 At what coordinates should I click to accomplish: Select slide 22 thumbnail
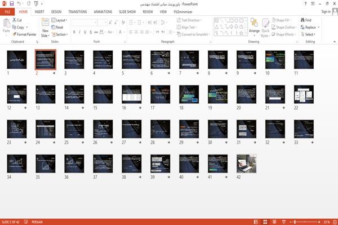[x=304, y=94]
